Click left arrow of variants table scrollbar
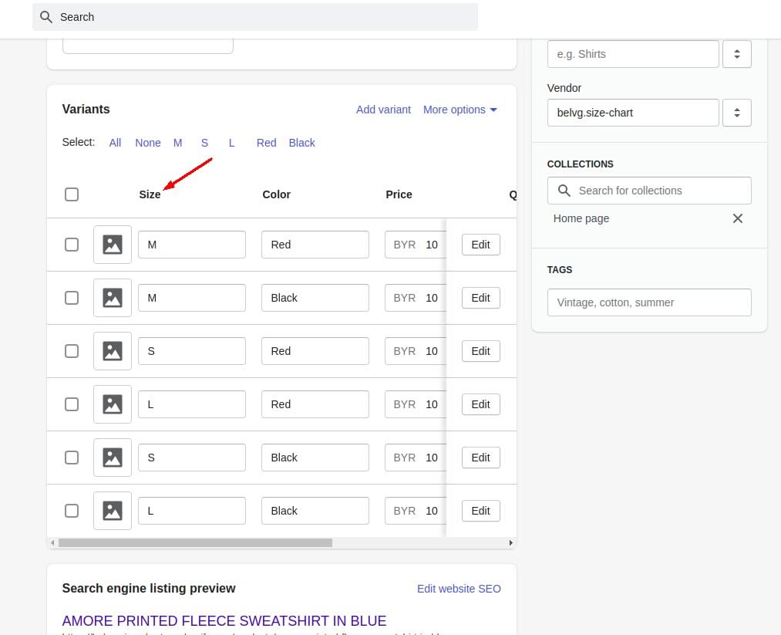The width and height of the screenshot is (781, 635). [52, 542]
